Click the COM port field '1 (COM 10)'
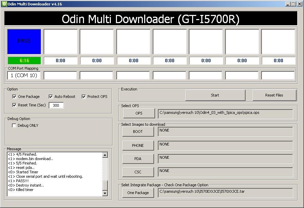 [x=24, y=75]
